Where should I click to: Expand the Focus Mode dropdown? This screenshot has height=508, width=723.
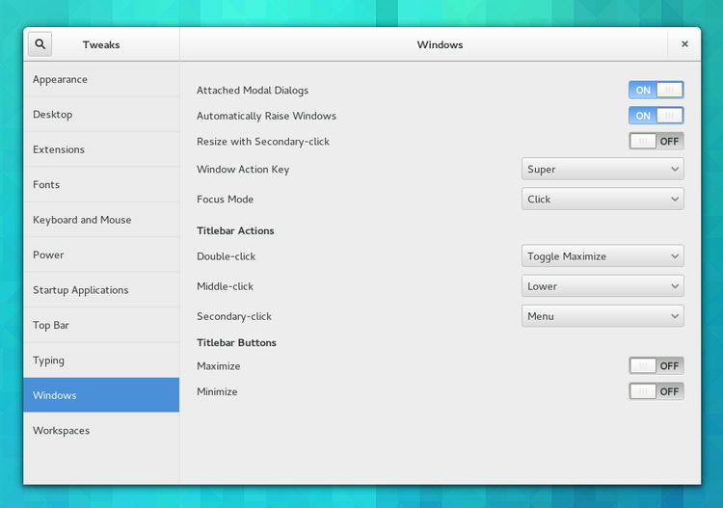pos(602,200)
